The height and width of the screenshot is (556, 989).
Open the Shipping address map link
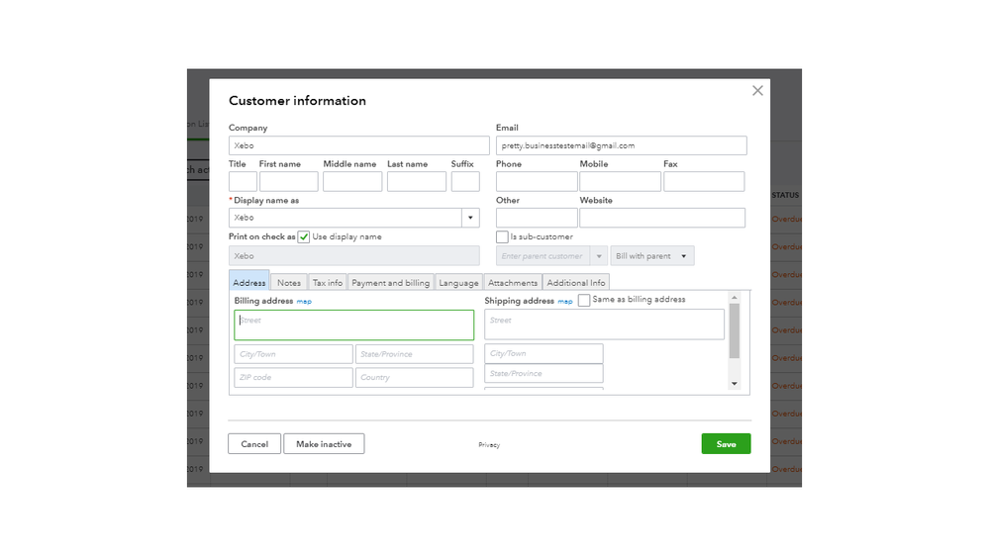[565, 302]
